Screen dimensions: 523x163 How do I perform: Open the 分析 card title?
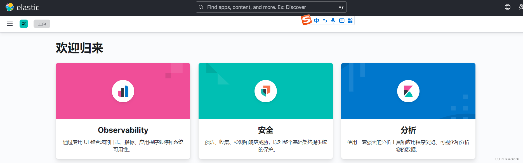(408, 130)
